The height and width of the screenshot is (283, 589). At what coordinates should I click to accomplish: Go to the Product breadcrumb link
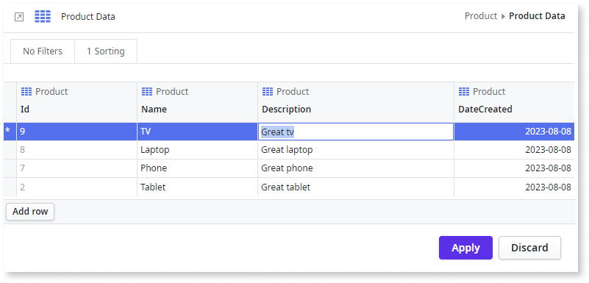point(481,16)
